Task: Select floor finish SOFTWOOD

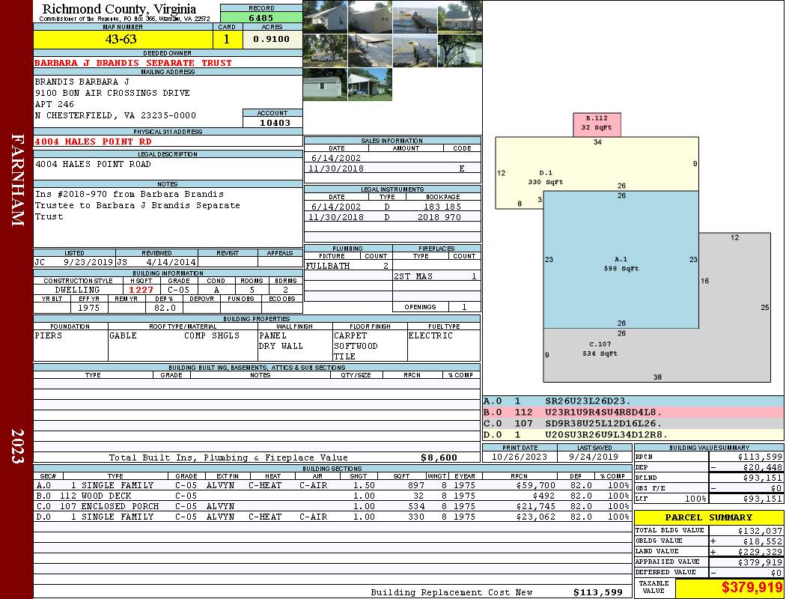Action: (x=356, y=347)
